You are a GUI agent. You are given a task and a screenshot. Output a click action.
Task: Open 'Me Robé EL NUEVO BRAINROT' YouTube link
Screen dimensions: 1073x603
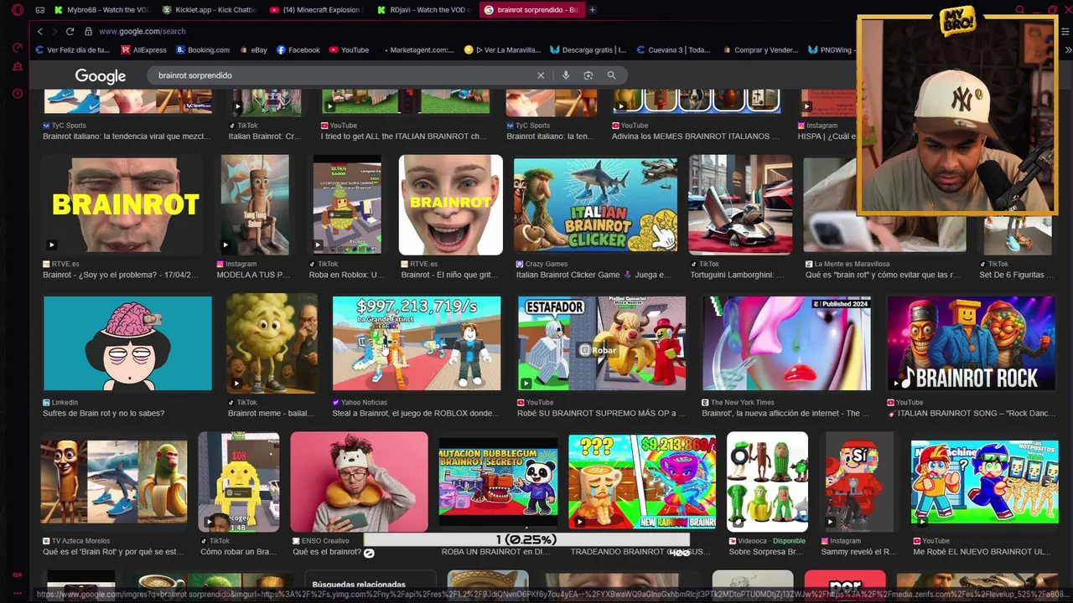(982, 552)
